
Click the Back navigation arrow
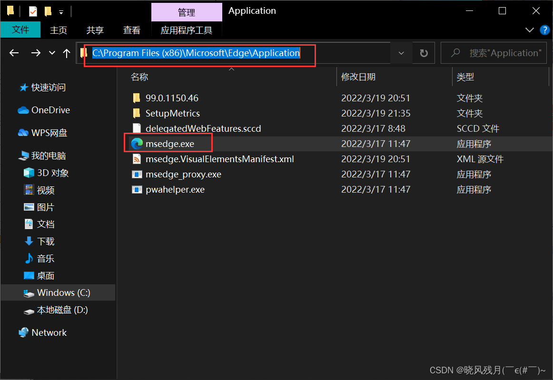14,53
